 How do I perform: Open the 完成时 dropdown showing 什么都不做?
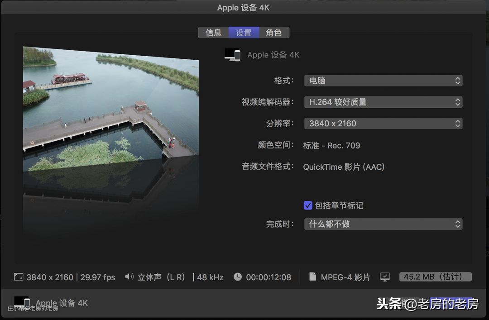tap(383, 224)
